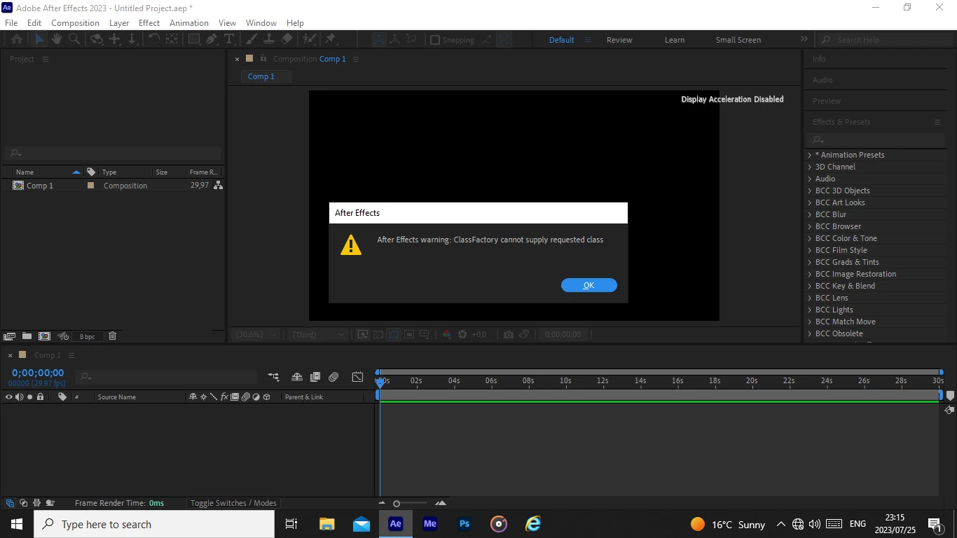Enable Frame Blending for the timeline
The width and height of the screenshot is (957, 538).
click(315, 377)
